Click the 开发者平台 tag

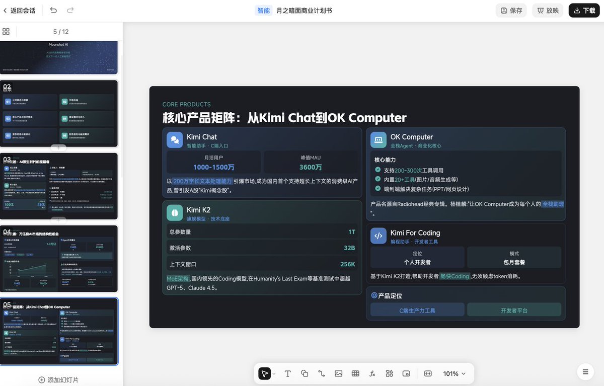(514, 311)
